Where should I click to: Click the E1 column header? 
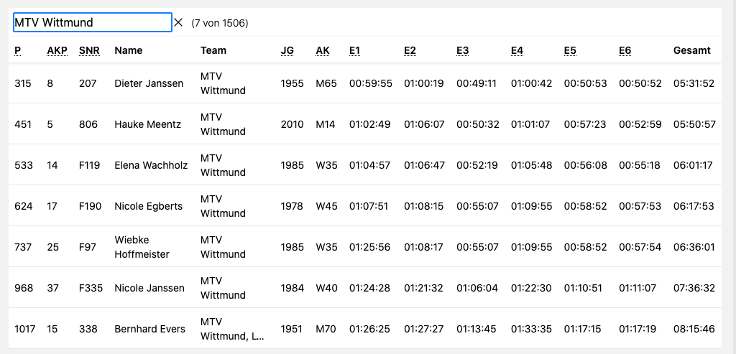[354, 50]
